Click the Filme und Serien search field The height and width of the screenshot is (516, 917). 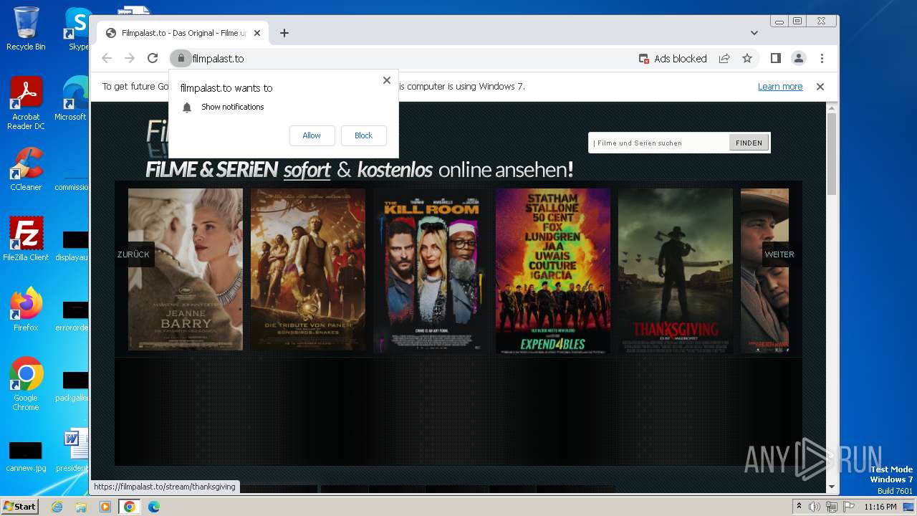coord(659,143)
